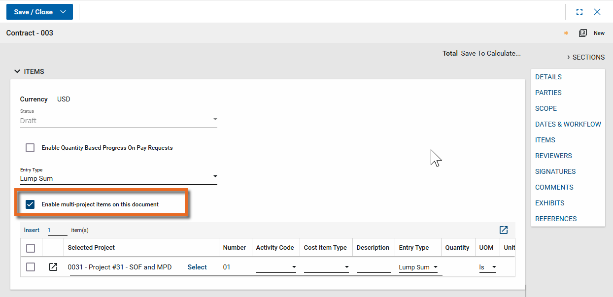Click the Insert item count field

[x=57, y=231]
